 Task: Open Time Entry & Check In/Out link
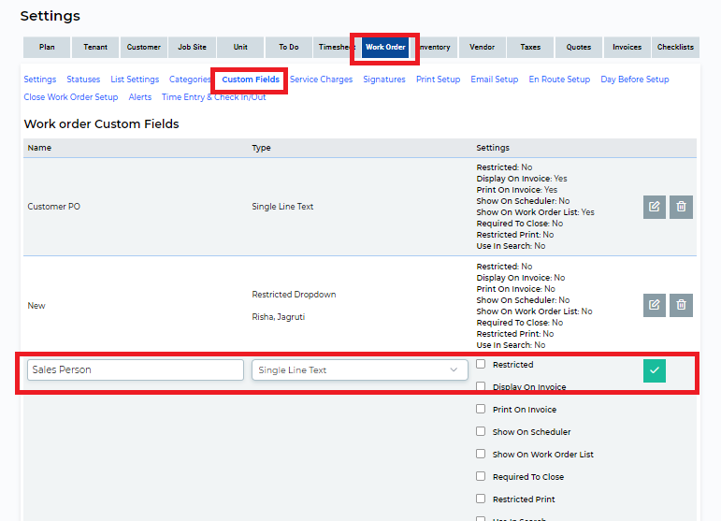pos(214,97)
